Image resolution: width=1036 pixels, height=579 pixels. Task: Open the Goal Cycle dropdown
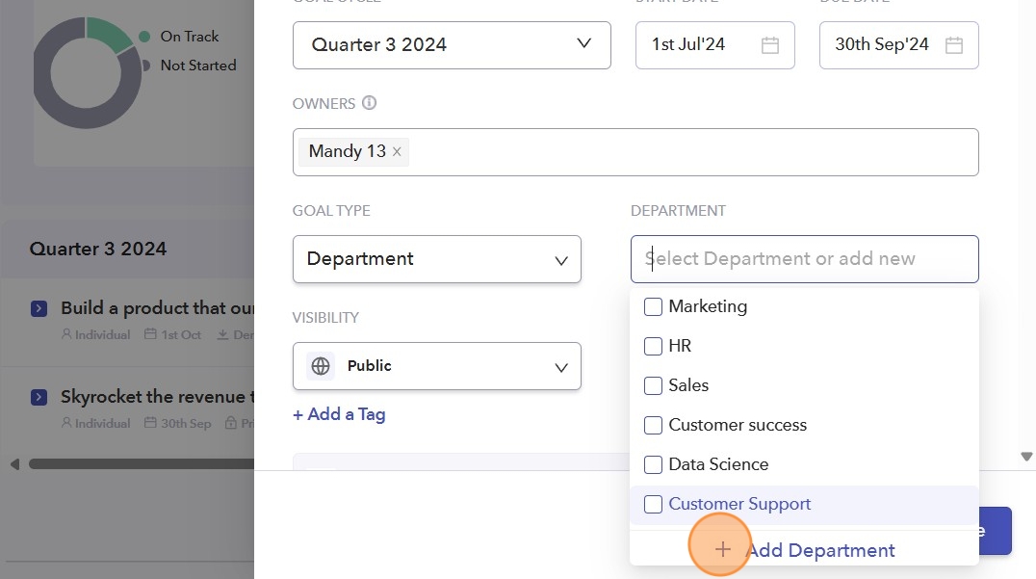pos(452,45)
